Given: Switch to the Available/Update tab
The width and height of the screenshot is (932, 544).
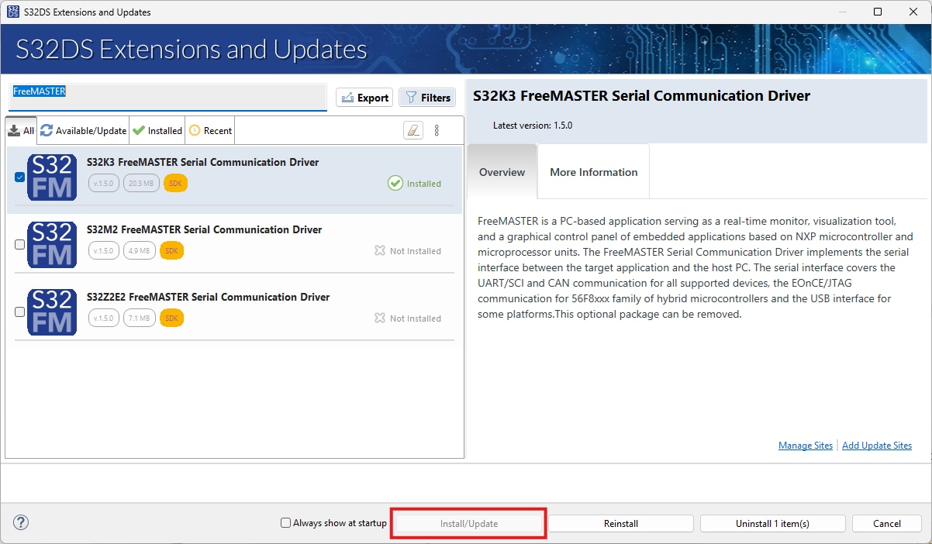Looking at the screenshot, I should coord(83,131).
